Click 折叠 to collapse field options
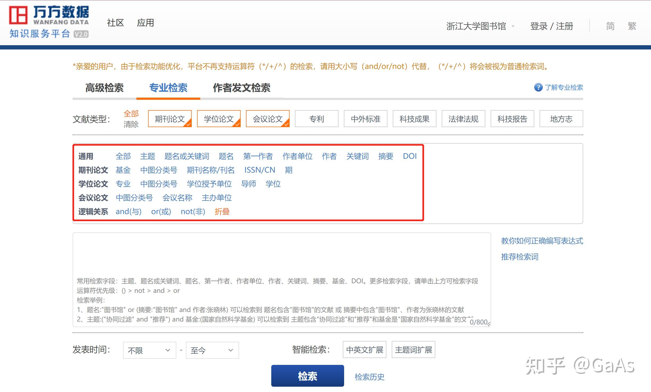The width and height of the screenshot is (651, 392). (x=222, y=211)
